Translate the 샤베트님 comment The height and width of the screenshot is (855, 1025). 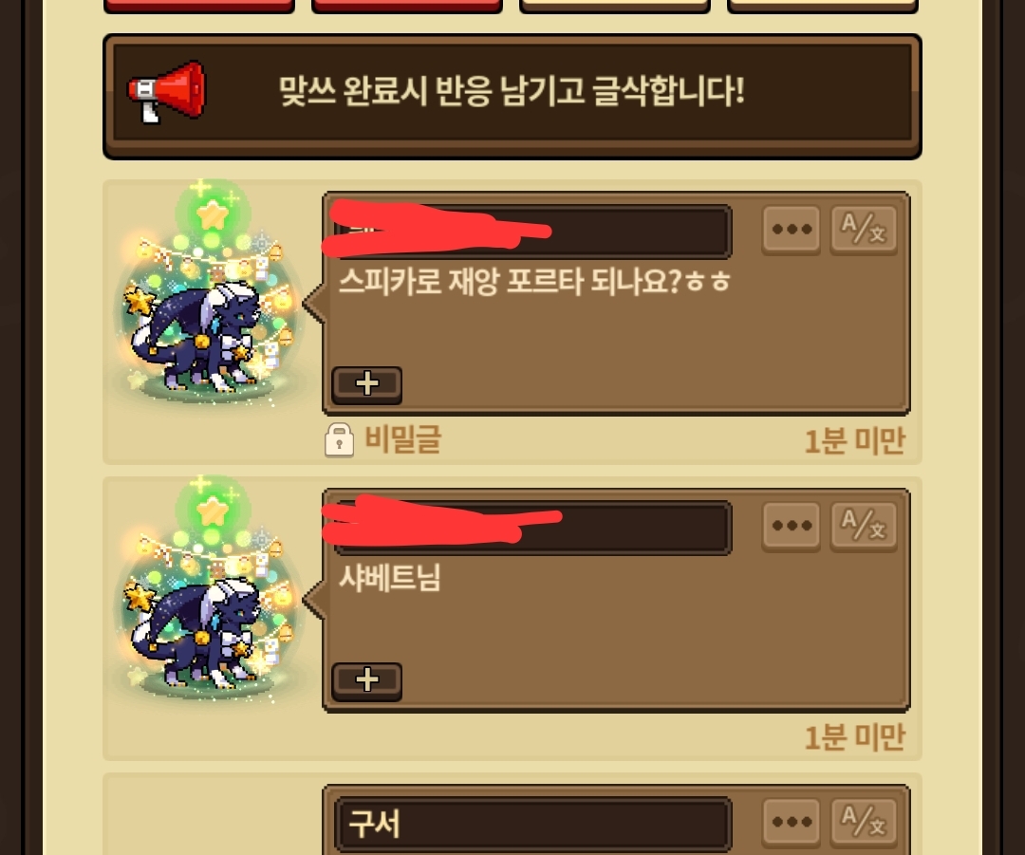coord(864,527)
